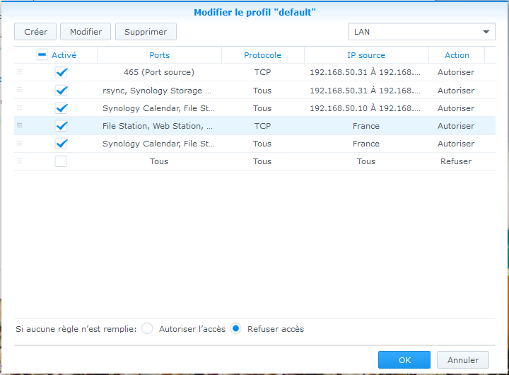
Task: Click the Activé column header label
Action: pos(64,55)
